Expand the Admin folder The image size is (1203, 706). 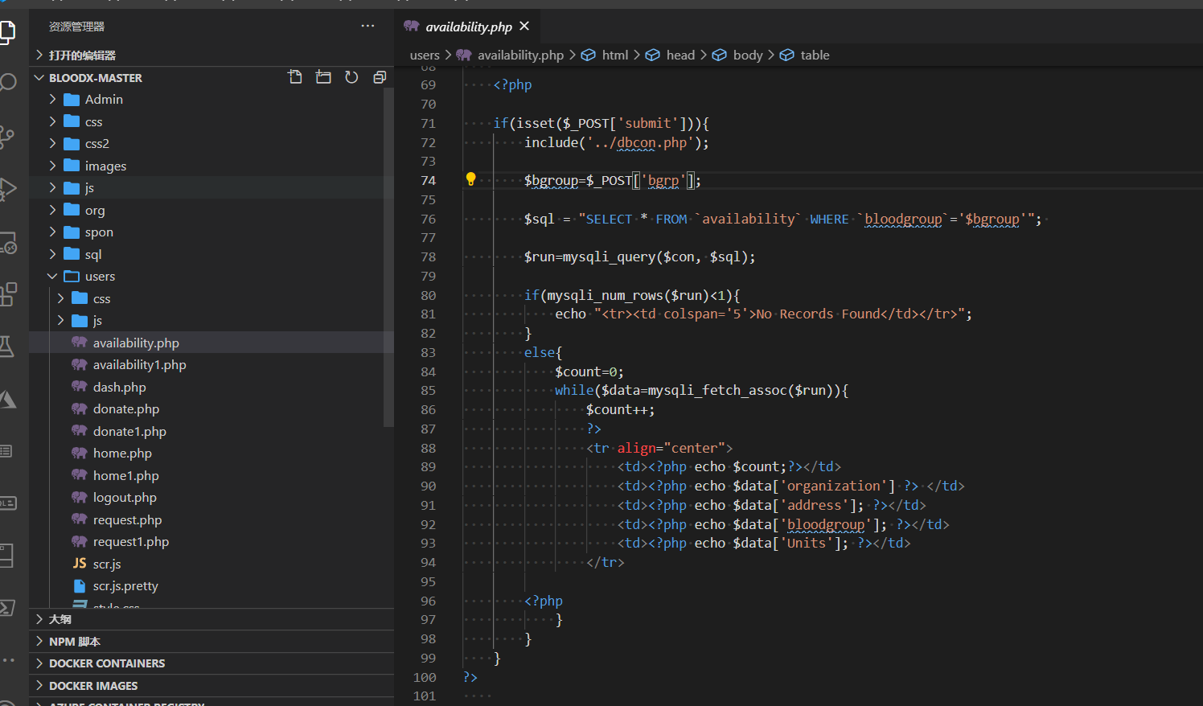click(x=104, y=100)
